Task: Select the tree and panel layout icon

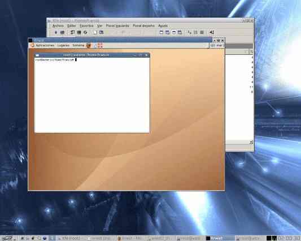Action: (x=167, y=32)
